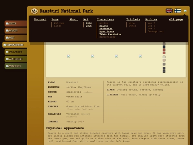Open About in the left sidebar
Screen dimensions: 193x145
16,30
